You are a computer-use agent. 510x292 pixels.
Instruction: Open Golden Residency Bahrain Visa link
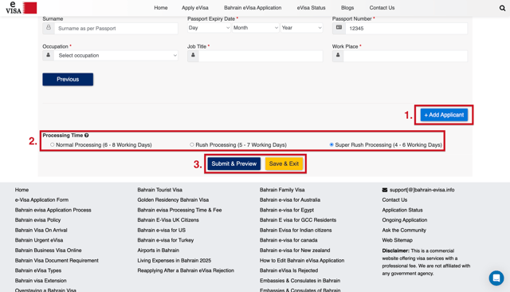pos(173,200)
